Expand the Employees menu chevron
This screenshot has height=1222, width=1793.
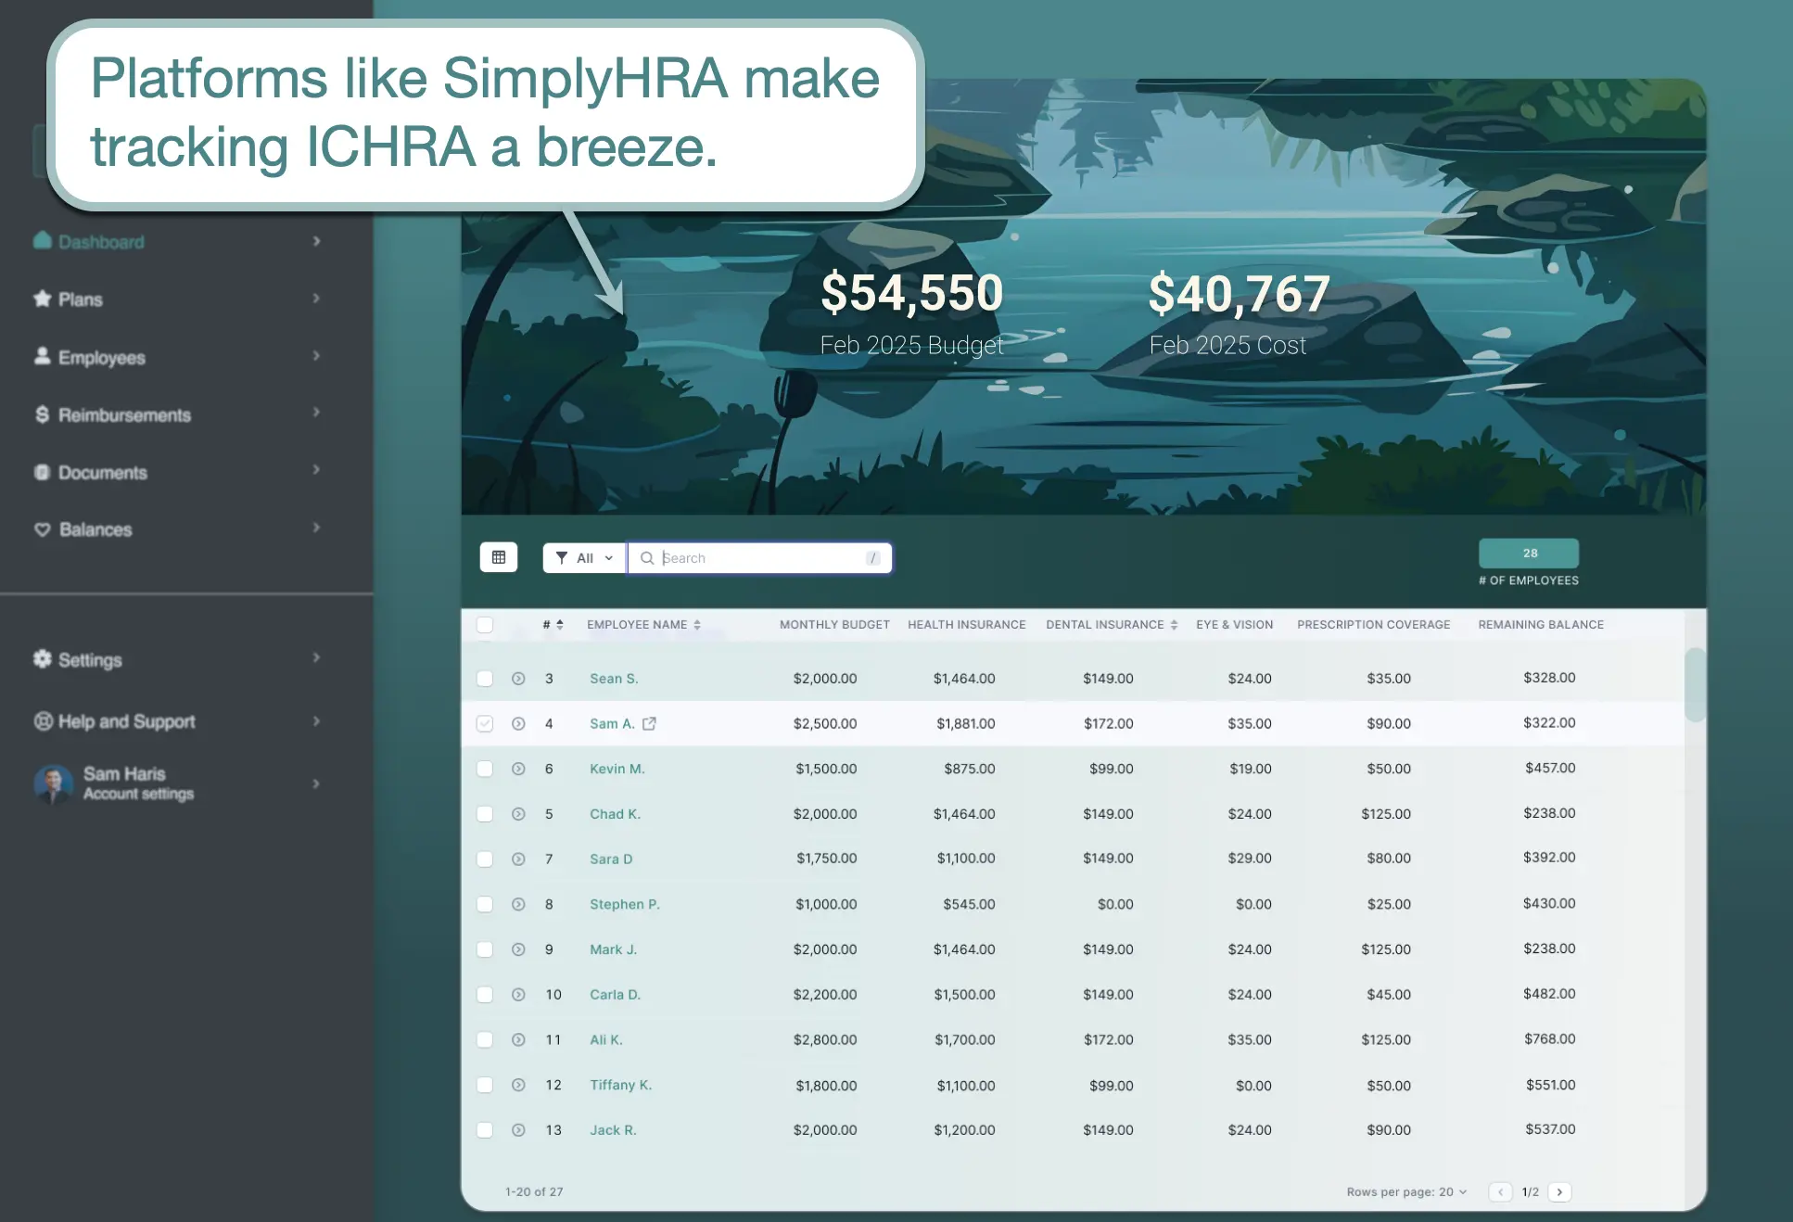[x=316, y=356]
